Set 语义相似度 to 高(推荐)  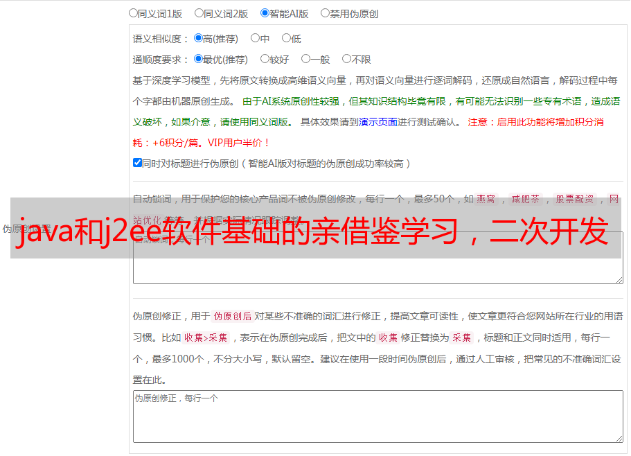point(198,38)
